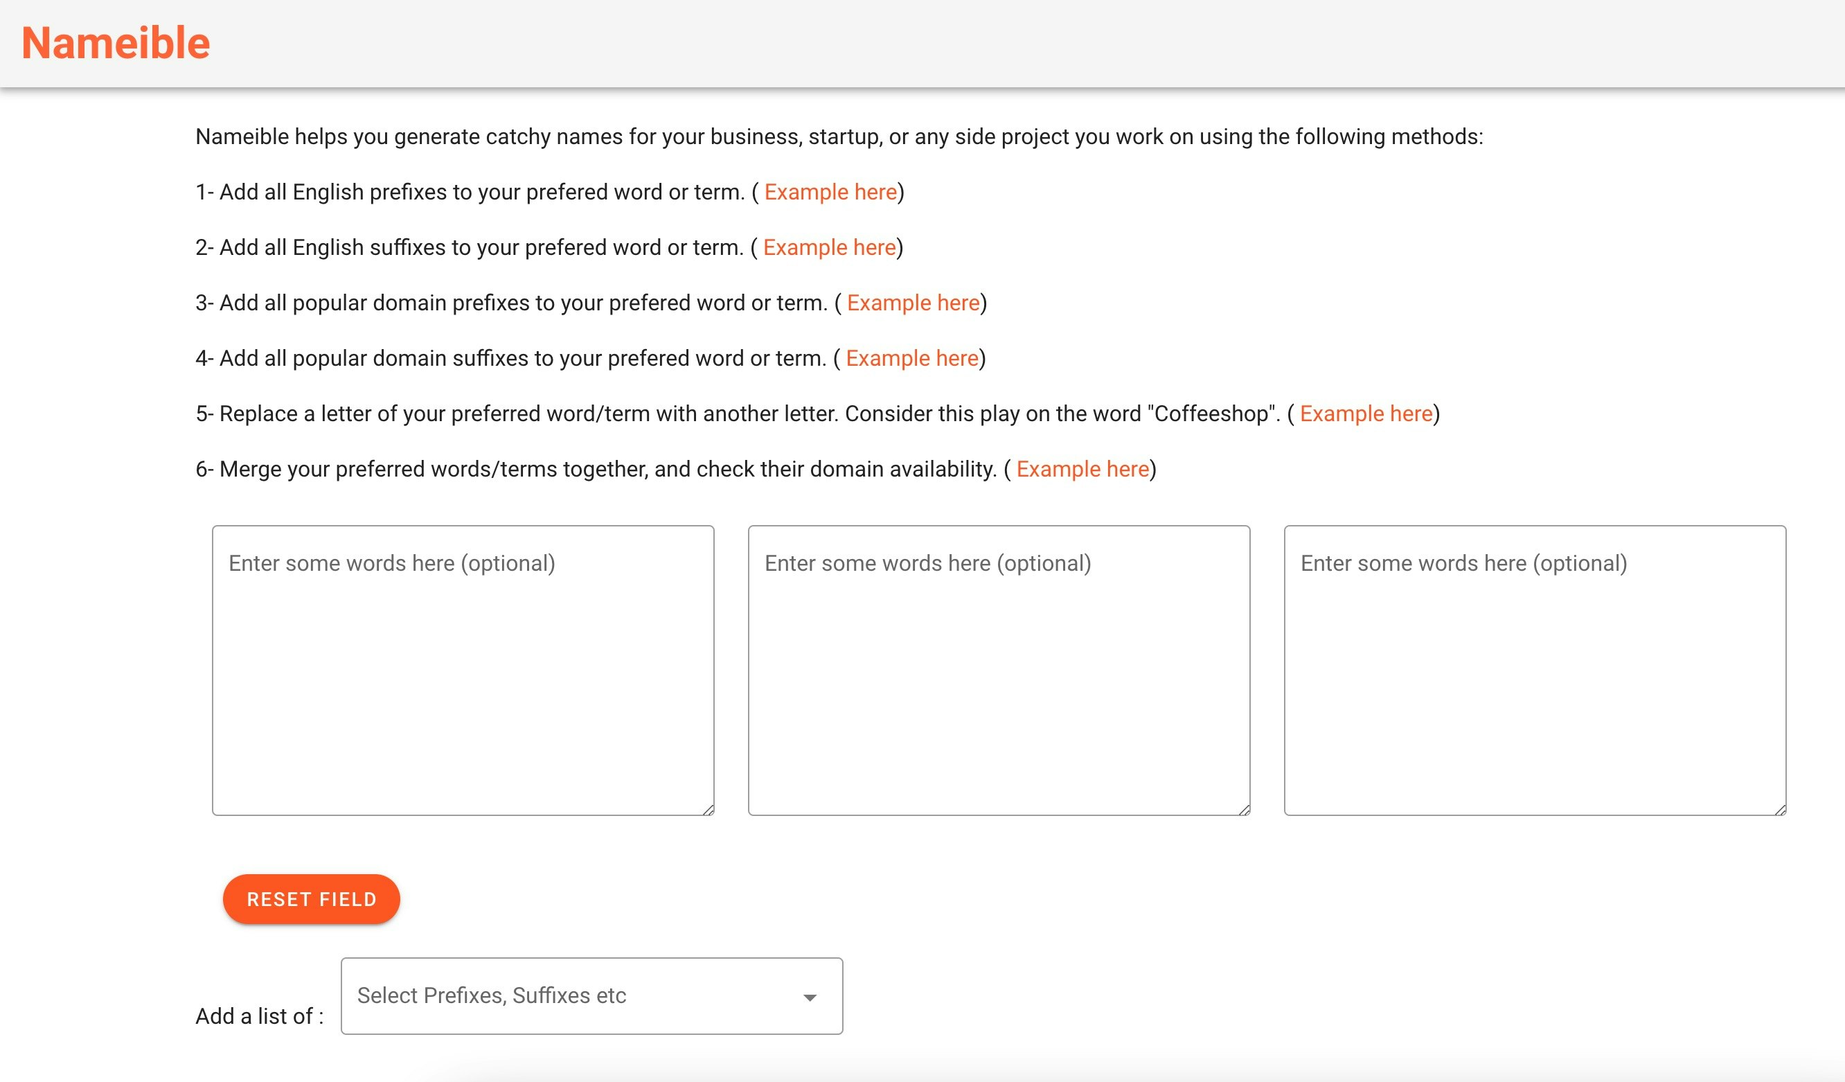1845x1082 pixels.
Task: Click resize handle of middle text area
Action: pos(1245,810)
